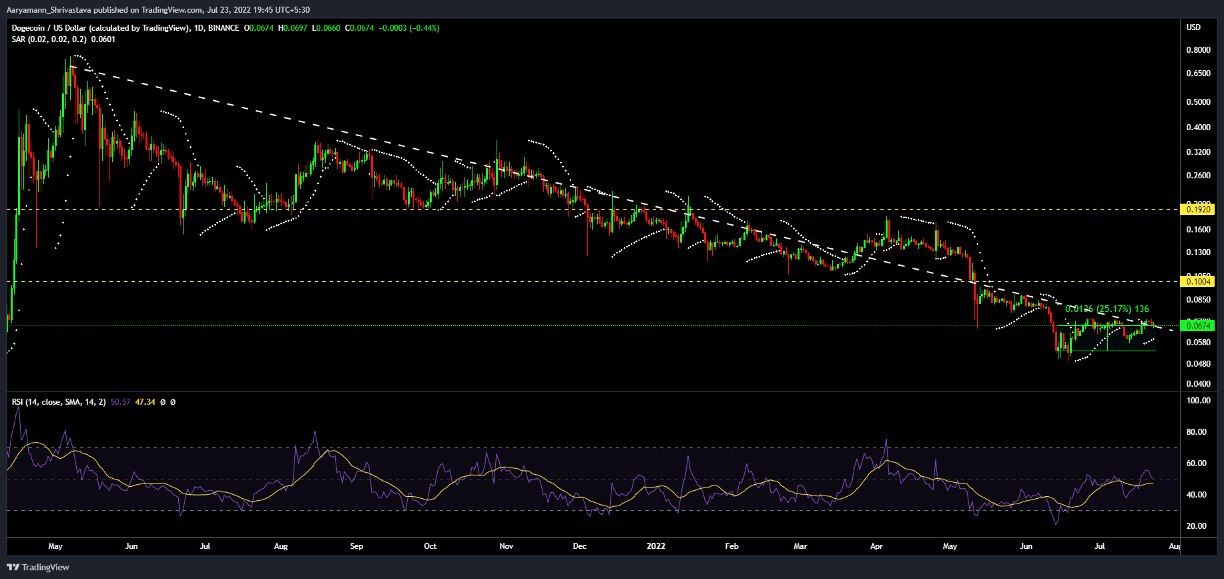Click the SAR (0.02, 0.02, 0.2) indicator label

pyautogui.click(x=49, y=39)
